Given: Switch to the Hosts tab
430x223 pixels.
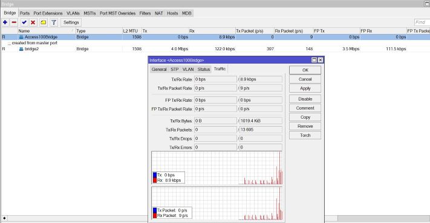Looking at the screenshot, I should (x=172, y=13).
